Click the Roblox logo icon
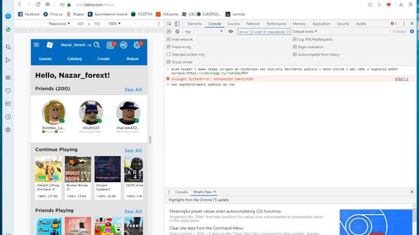This screenshot has width=419, height=235. [x=50, y=45]
